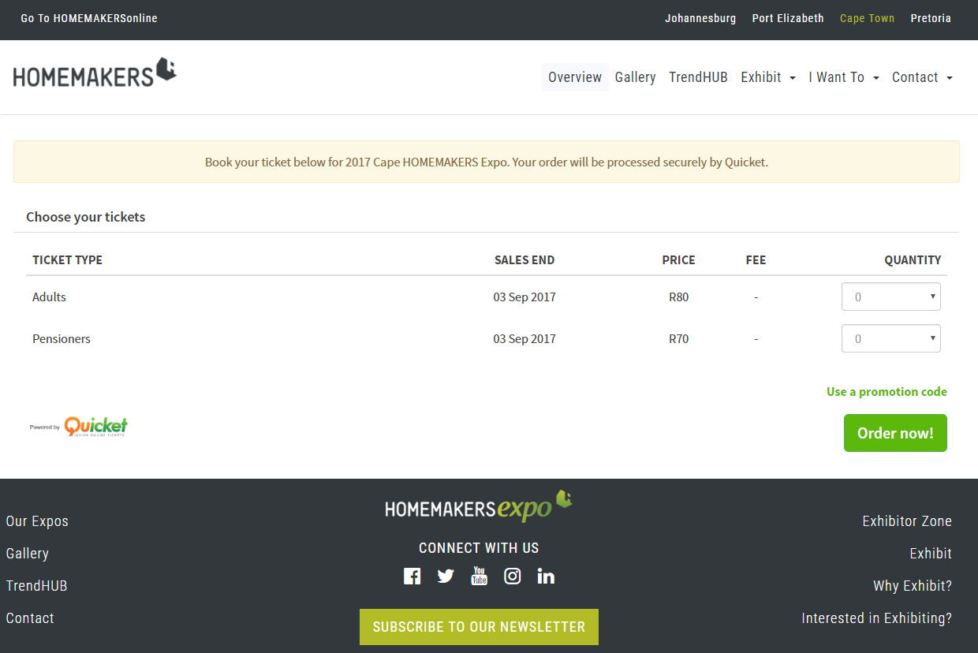The height and width of the screenshot is (653, 978).
Task: Click the PRICE column header
Action: tap(678, 260)
